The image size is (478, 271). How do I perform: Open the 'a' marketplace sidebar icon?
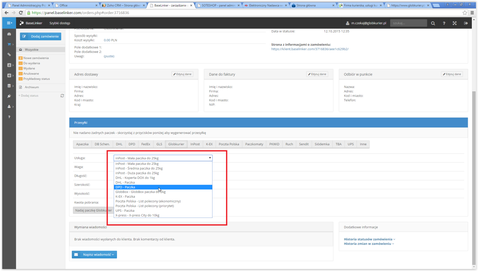point(9,65)
